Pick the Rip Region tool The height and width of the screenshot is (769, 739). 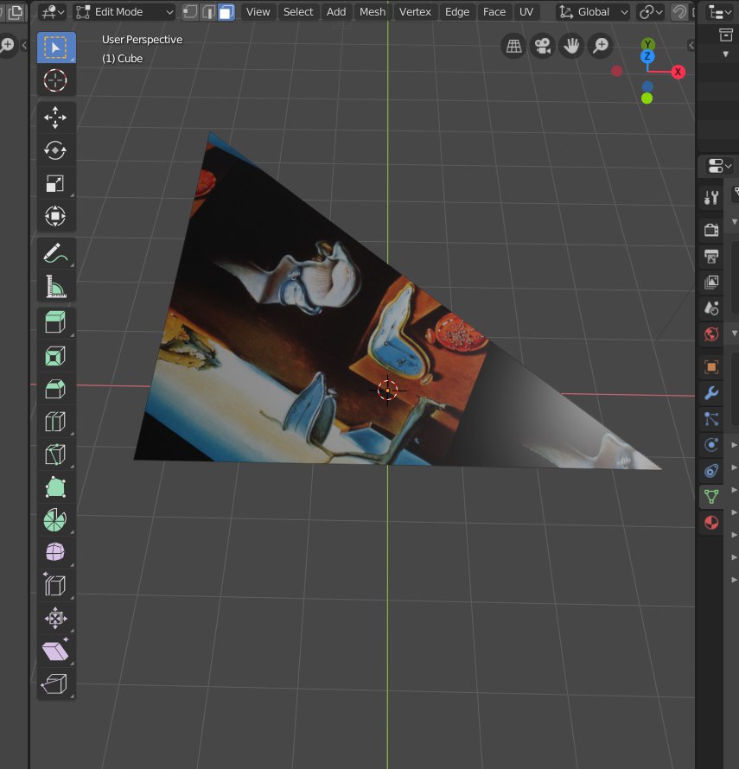[x=56, y=684]
